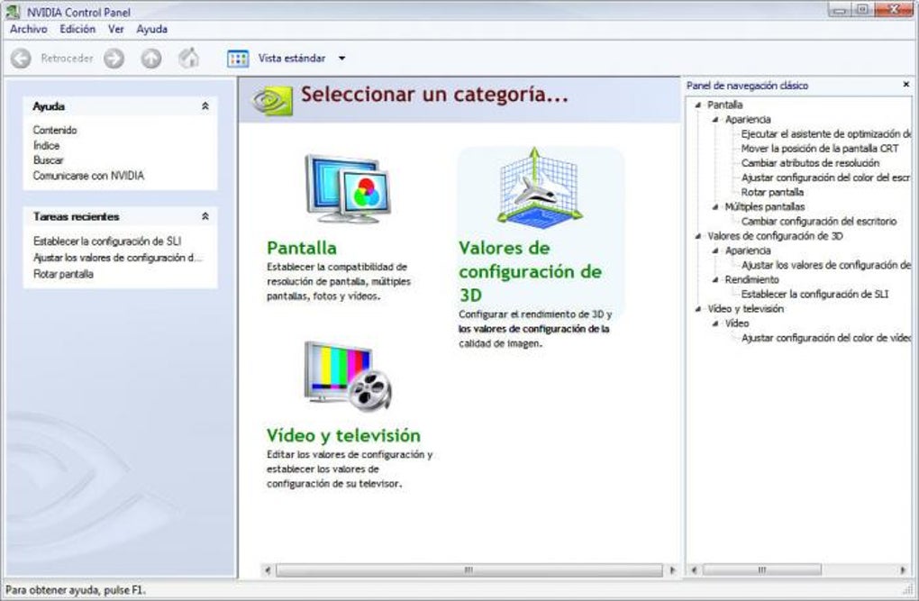919x601 pixels.
Task: Click the main area horizontal scrollbar
Action: pos(469,570)
